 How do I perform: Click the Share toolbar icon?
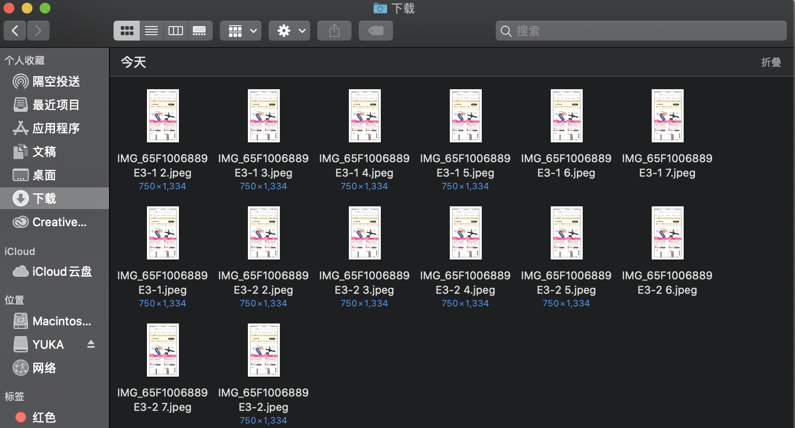(334, 31)
